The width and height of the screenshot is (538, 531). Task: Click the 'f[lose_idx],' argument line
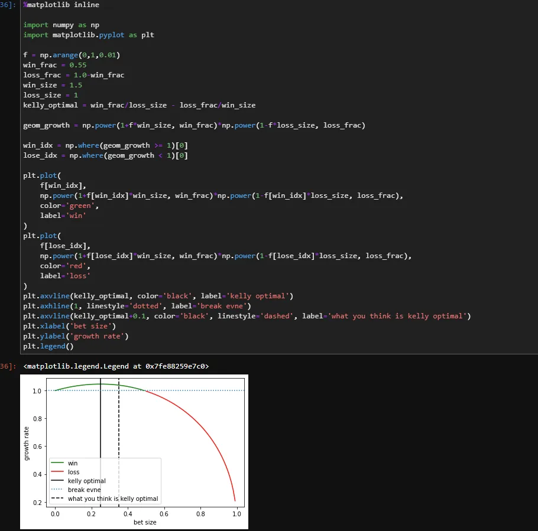65,246
